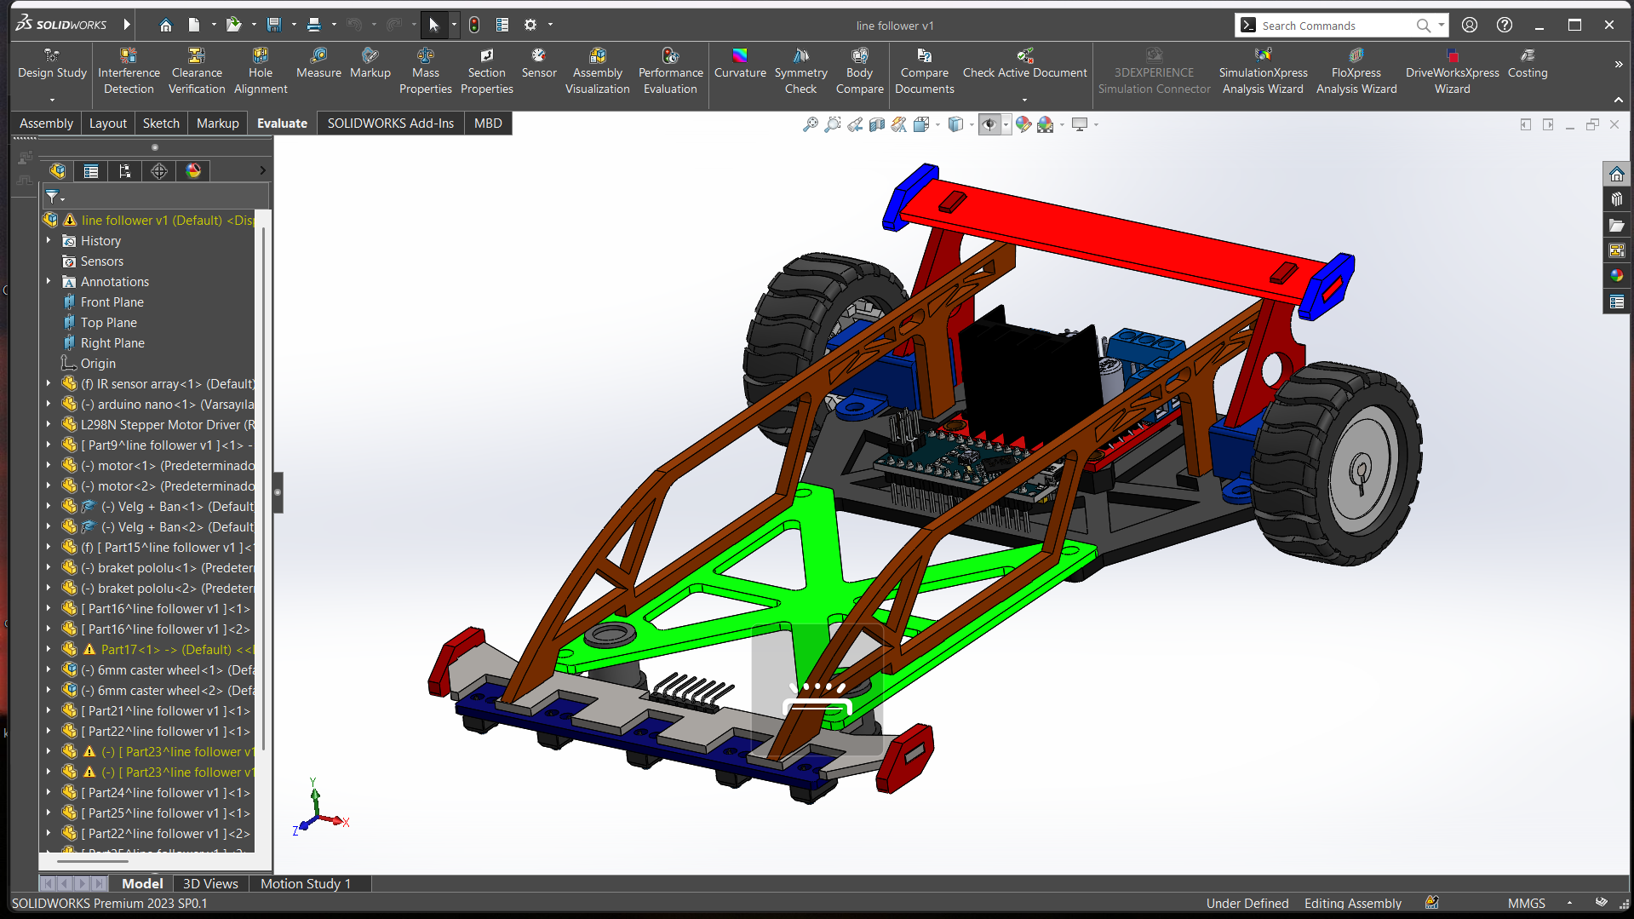
Task: Open the ConfigurationManager tab
Action: pos(125,171)
